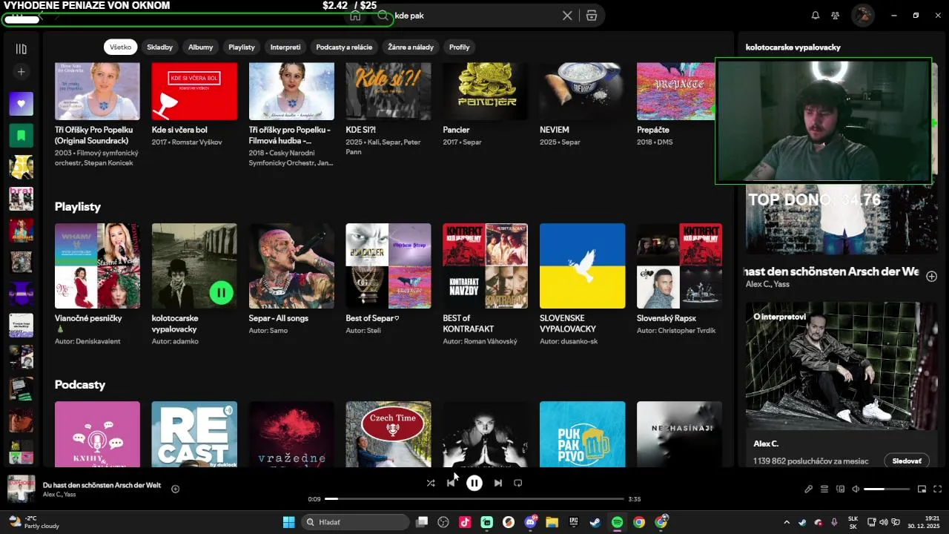Image resolution: width=949 pixels, height=534 pixels.
Task: Enter fullscreen player view
Action: pos(938,489)
